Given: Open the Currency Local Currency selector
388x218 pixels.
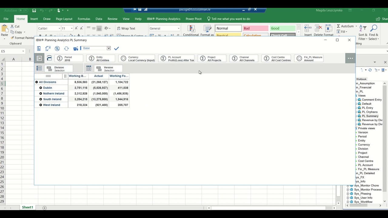Looking at the screenshot, I should click(x=137, y=58).
